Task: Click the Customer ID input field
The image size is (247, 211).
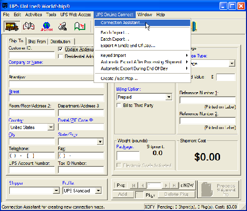Action: coord(32,55)
